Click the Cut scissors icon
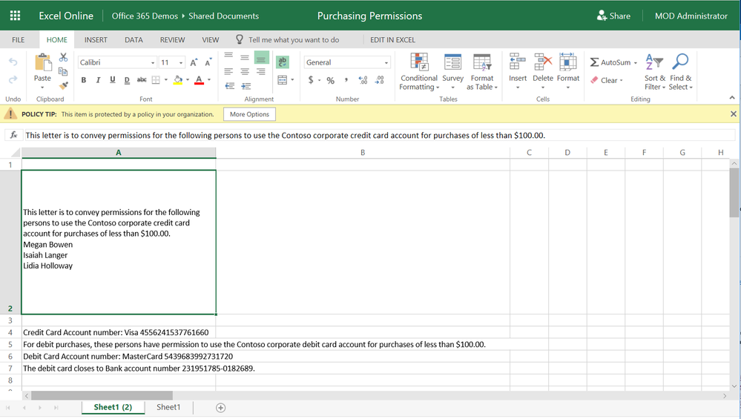Image resolution: width=741 pixels, height=419 pixels. (x=64, y=57)
